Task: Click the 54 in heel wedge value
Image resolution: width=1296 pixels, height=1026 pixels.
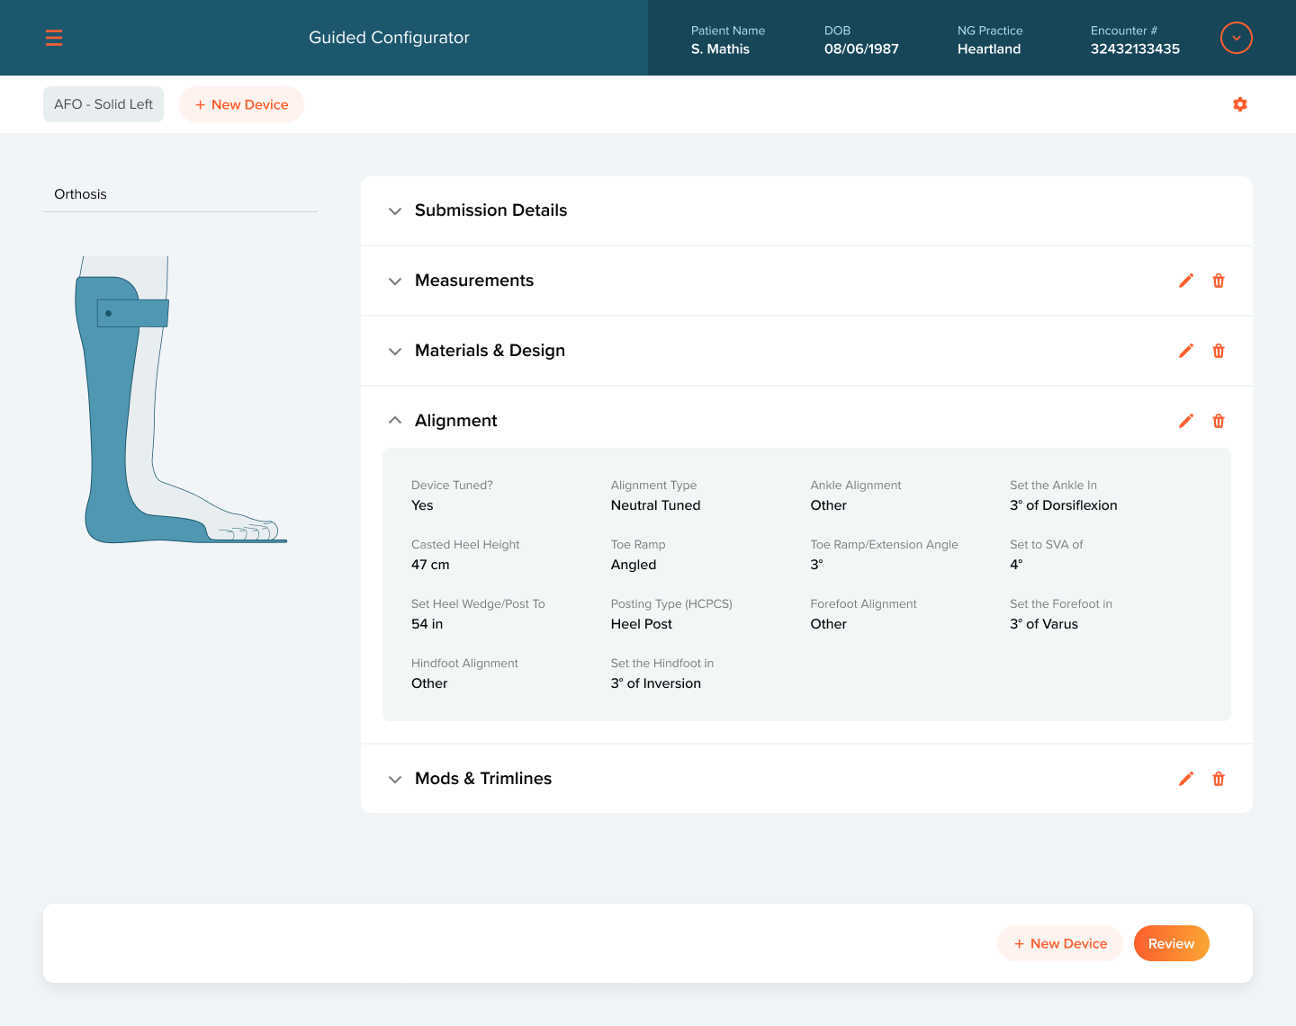Action: click(427, 624)
